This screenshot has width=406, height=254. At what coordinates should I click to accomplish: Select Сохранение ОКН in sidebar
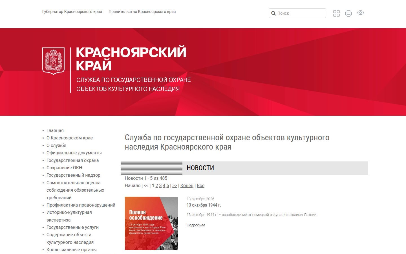[x=64, y=168]
